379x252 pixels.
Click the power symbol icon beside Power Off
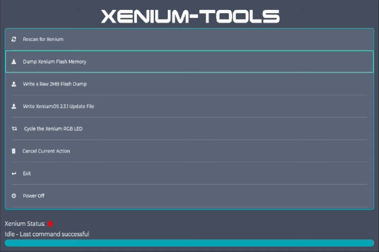coord(14,196)
